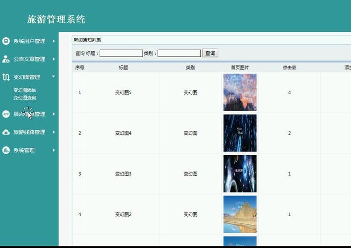The height and width of the screenshot is (248, 351).
Task: Expand 系统管理 submenu arrow
Action: [54, 150]
